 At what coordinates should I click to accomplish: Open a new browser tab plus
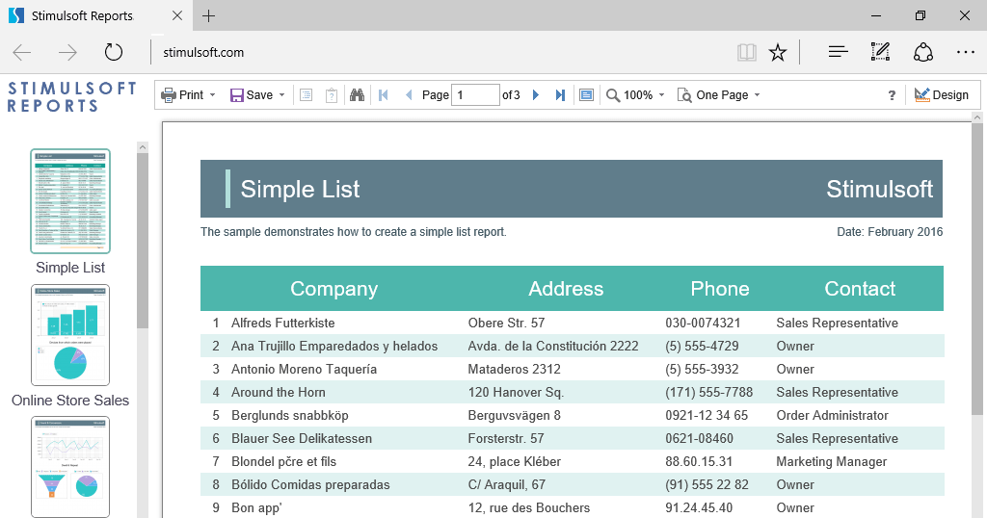[x=208, y=15]
